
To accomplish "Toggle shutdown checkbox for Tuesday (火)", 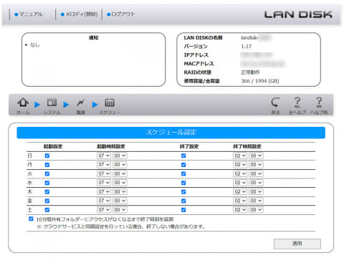I will [x=183, y=173].
